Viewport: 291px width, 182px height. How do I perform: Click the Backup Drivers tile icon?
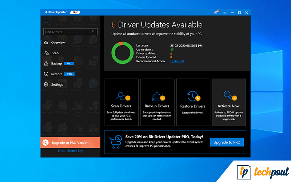click(157, 96)
